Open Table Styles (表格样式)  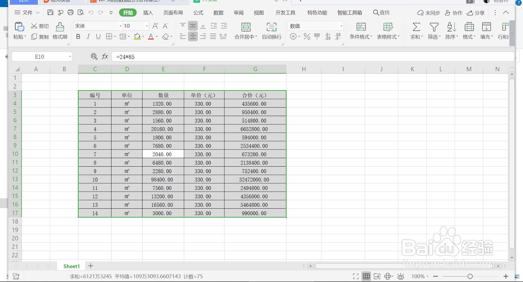[388, 31]
